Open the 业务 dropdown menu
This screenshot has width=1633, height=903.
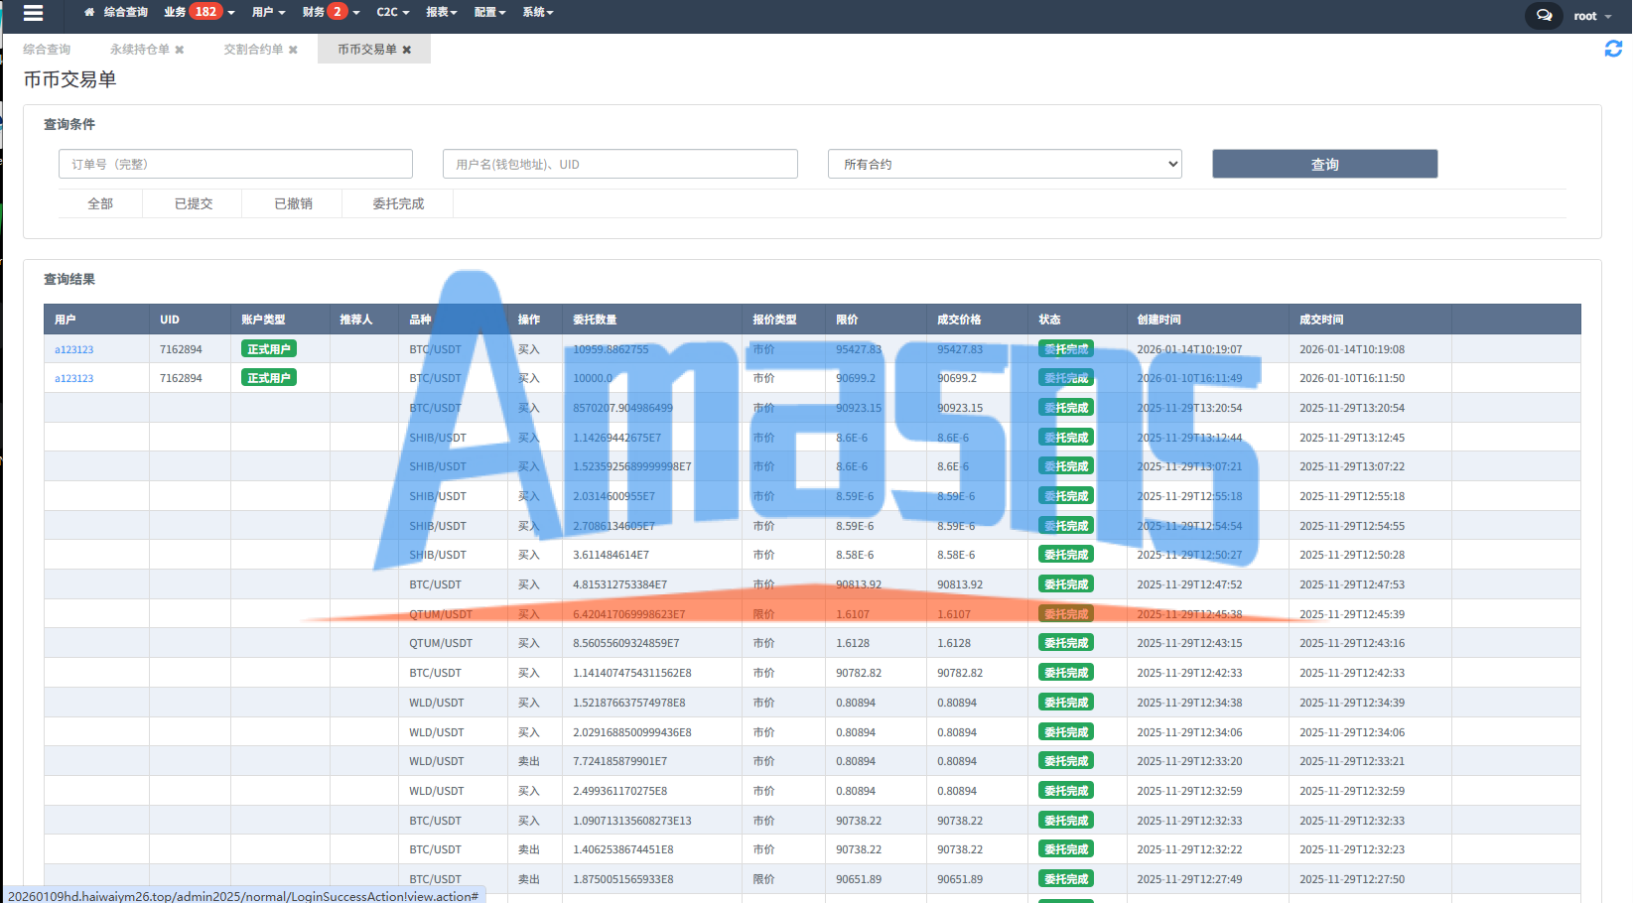click(x=199, y=13)
